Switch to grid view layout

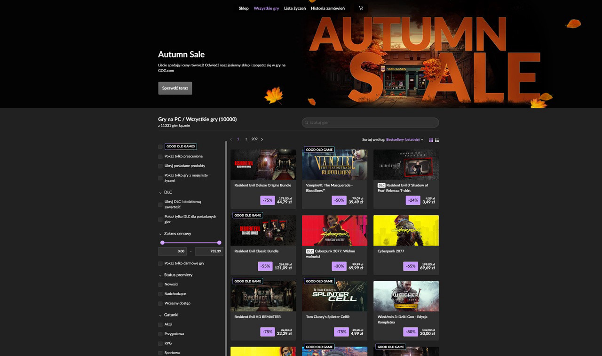[x=431, y=140]
